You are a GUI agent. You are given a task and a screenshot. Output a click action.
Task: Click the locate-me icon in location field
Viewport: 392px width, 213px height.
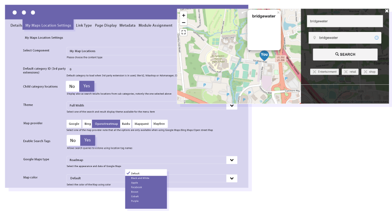(x=377, y=37)
